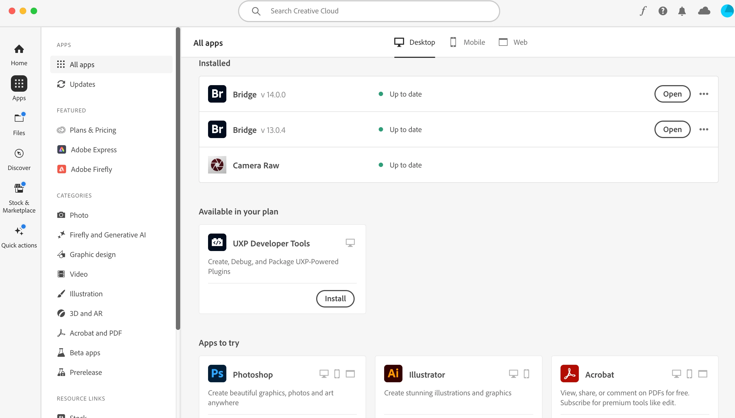
Task: Click the user profile avatar
Action: pyautogui.click(x=728, y=11)
